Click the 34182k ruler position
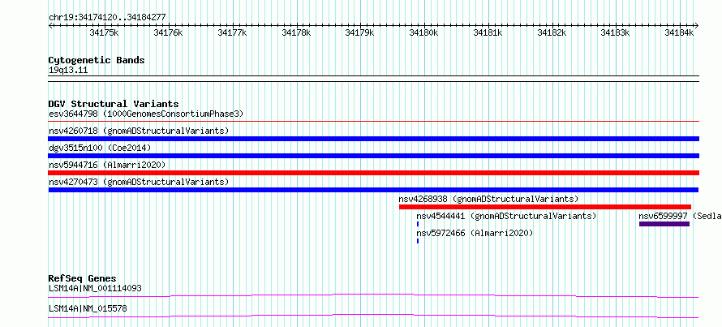 point(552,32)
